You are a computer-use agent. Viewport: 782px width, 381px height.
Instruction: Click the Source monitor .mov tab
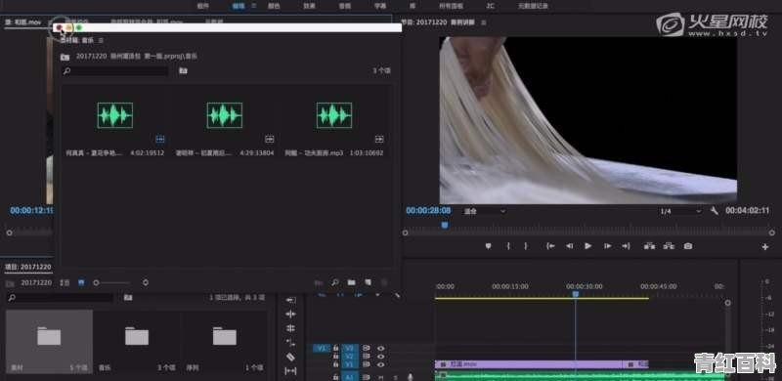[22, 22]
